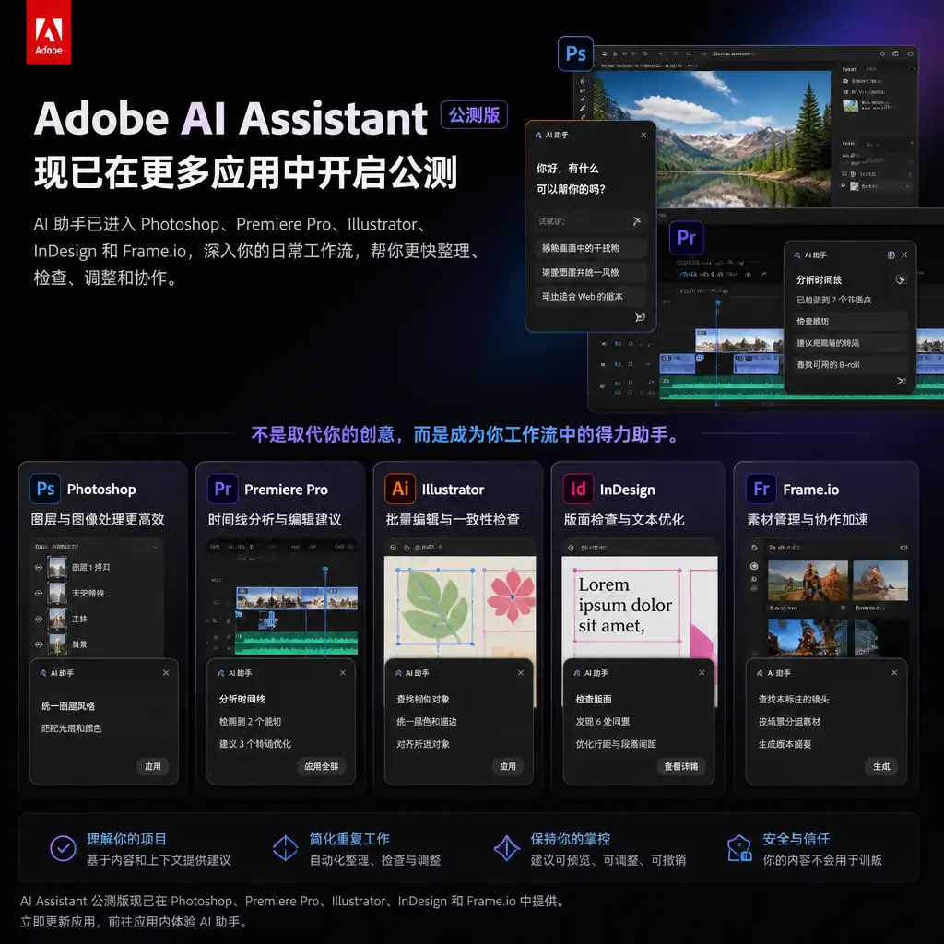Screen dimensions: 944x944
Task: Click the 天空替换 layer thumbnail
Action: tap(57, 593)
